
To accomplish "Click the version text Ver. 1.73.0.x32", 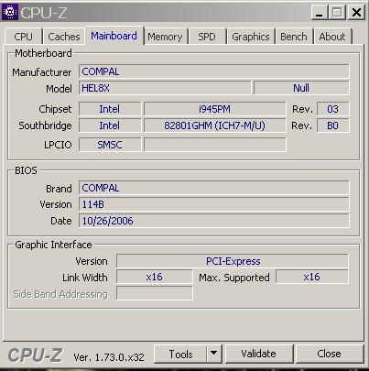I will [x=109, y=357].
